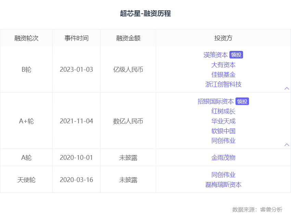Open investor link 渶策资本

215,55
